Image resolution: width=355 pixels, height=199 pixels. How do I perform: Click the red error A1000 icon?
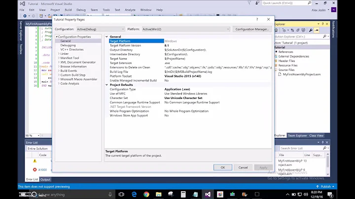point(35,169)
